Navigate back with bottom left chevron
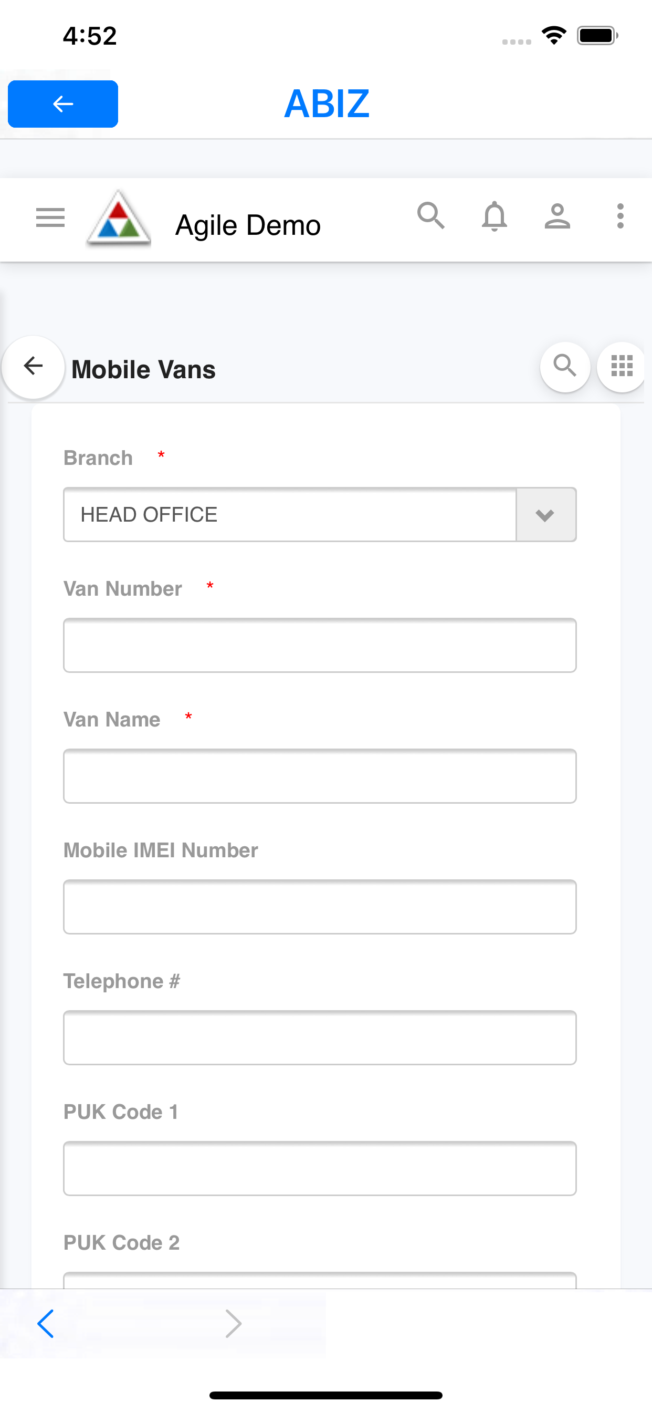Viewport: 652px width, 1412px height. point(46,1324)
